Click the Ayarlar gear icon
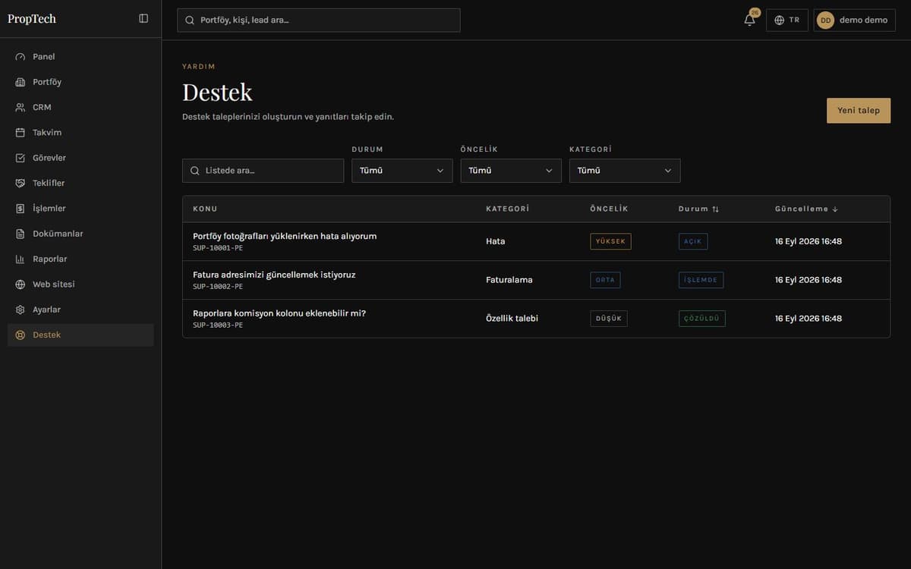 [20, 310]
